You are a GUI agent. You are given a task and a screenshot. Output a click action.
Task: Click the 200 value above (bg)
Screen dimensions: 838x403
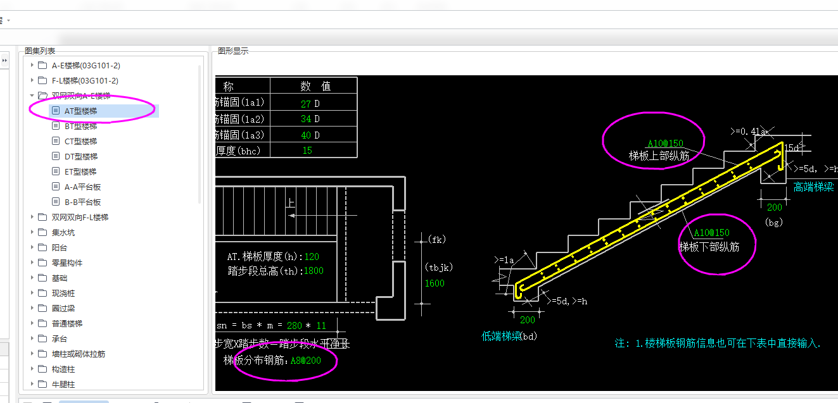[x=774, y=208]
